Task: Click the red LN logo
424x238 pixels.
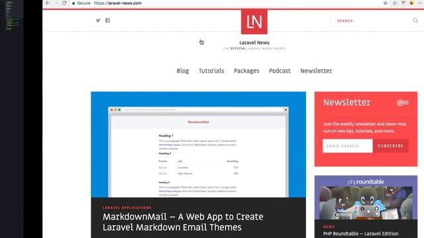Action: pyautogui.click(x=254, y=22)
